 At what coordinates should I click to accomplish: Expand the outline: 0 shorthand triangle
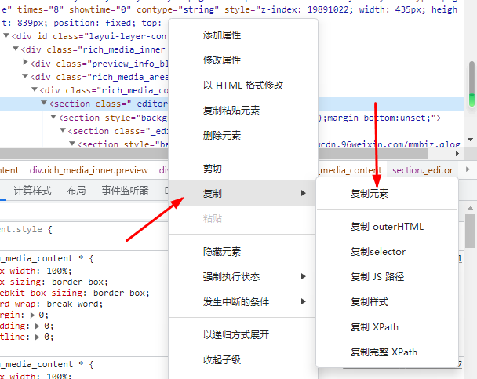[x=38, y=337]
